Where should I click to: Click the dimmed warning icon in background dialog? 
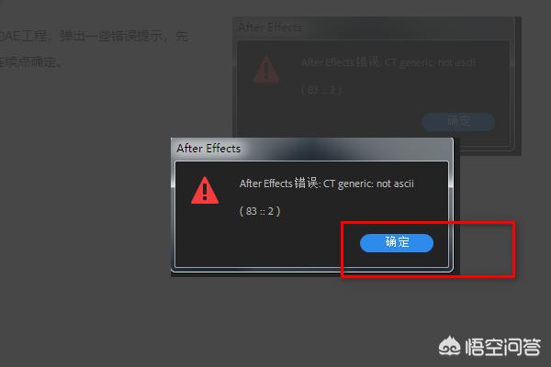pos(266,69)
